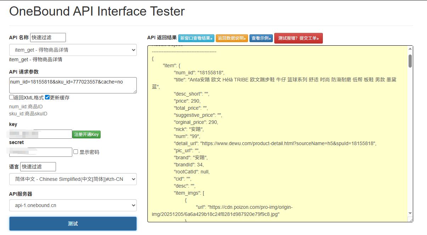Click the 新窗口查看结果 button
This screenshot has height=235, width=427.
[196, 38]
